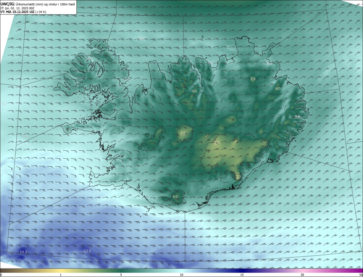Click the '0' tick label on the color scale
This screenshot has height=277, width=363.
[x=1, y=275]
